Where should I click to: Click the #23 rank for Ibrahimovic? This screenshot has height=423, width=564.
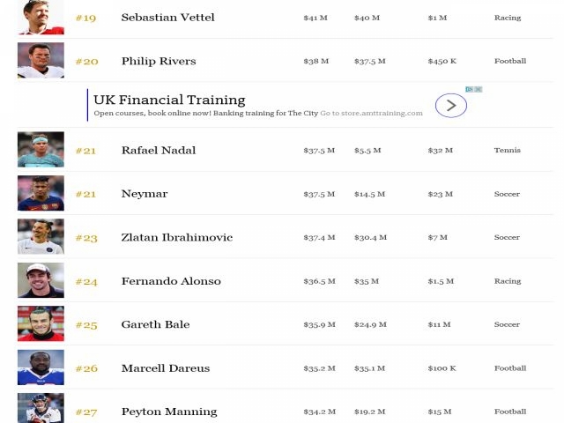click(x=86, y=238)
